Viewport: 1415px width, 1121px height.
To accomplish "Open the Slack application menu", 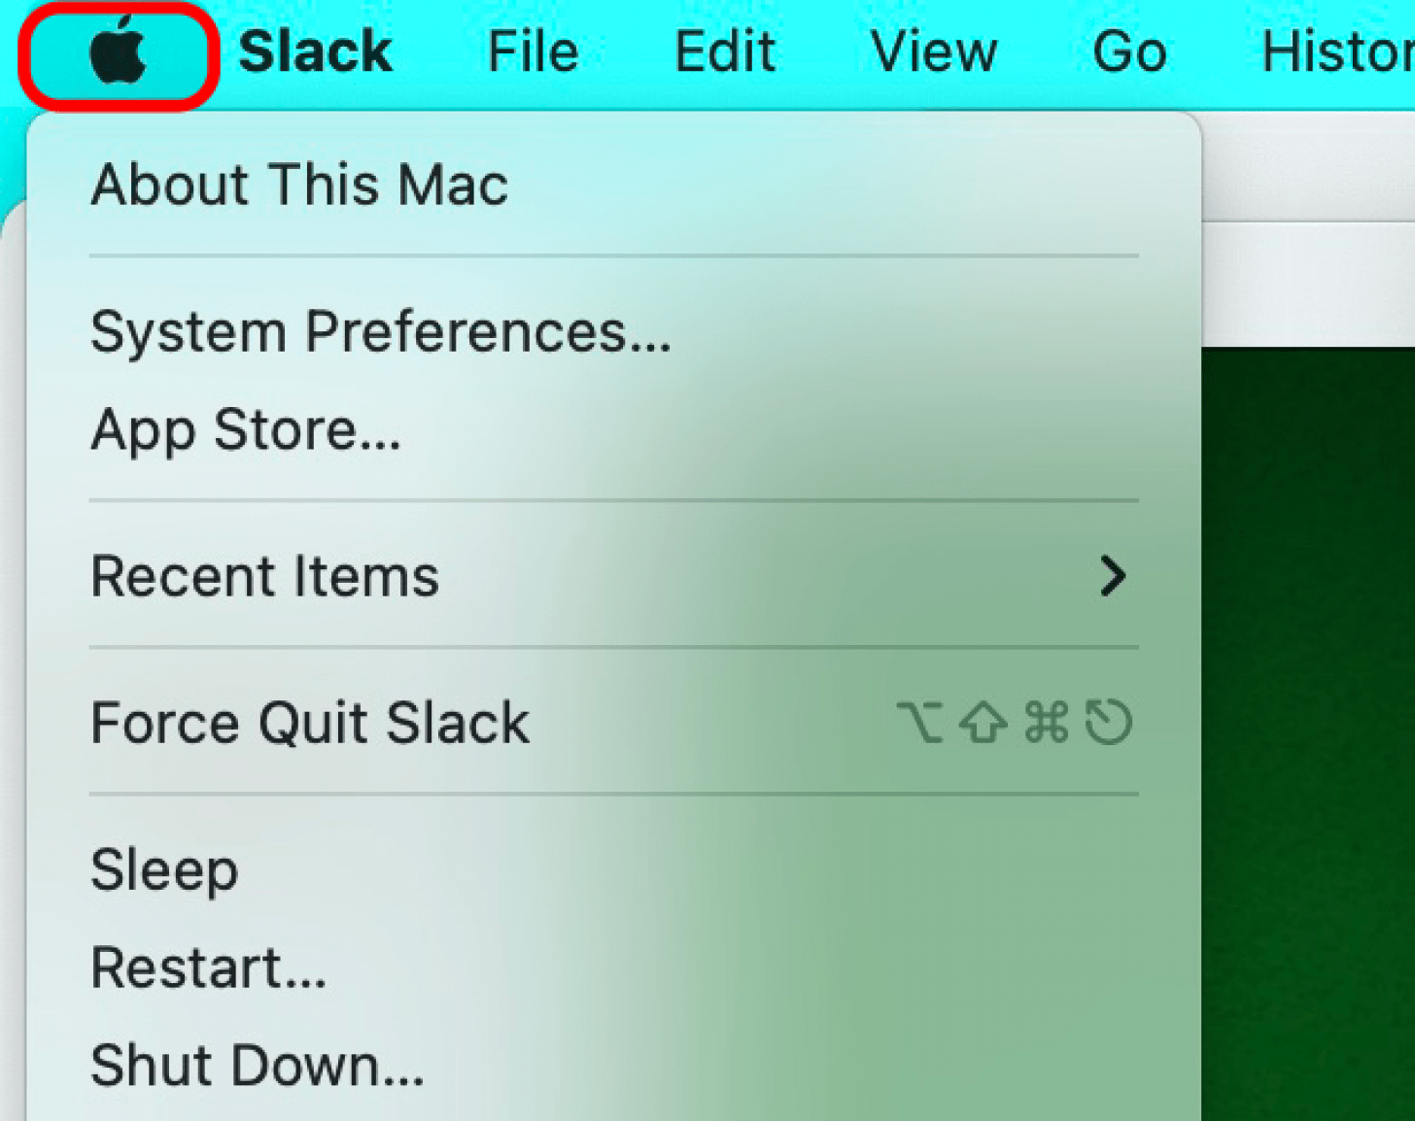I will 315,52.
